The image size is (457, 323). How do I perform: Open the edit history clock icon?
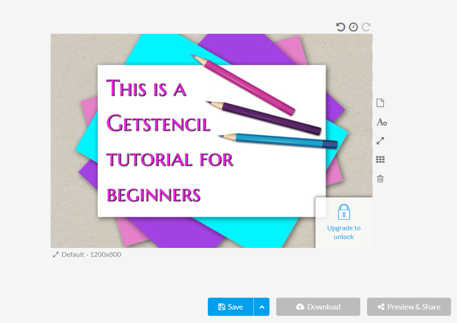click(353, 27)
